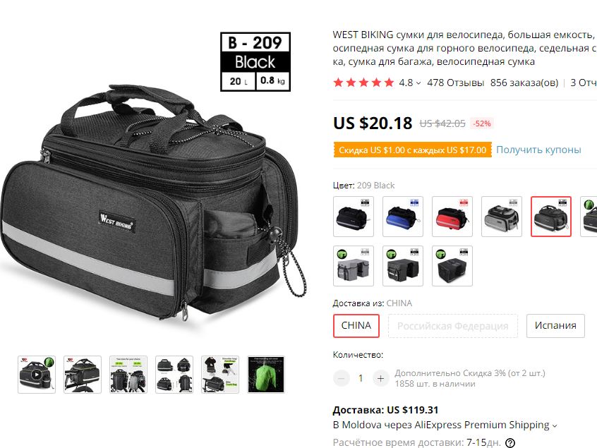Viewport: 597px width, 448px height.
Task: Choose the black double pannier bag option
Action: coord(403,266)
